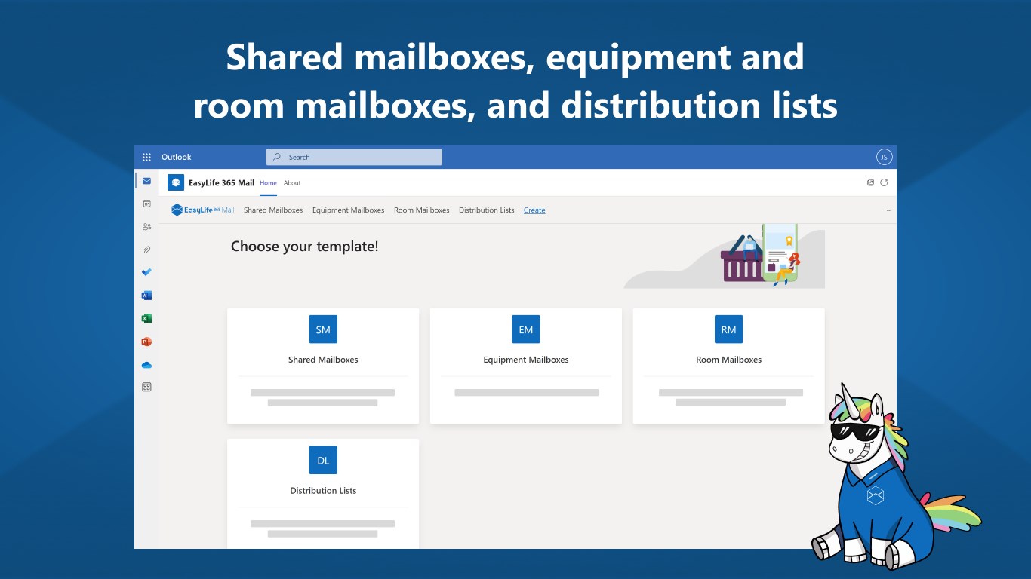Screen dimensions: 1031x579
Task: Click the EasyLife 365 Mail app title
Action: [221, 182]
